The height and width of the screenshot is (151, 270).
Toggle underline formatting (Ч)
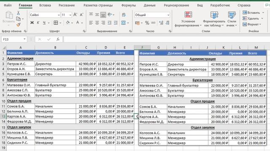44,23
